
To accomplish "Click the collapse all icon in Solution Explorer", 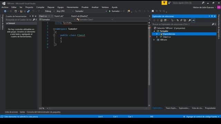I will [181, 20].
